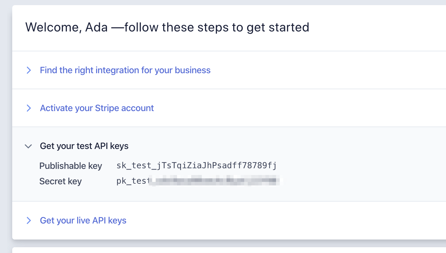
Task: Click the Get your test API keys heading
Action: pos(84,146)
